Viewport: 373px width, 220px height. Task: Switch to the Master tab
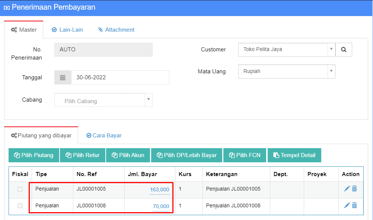pyautogui.click(x=24, y=30)
